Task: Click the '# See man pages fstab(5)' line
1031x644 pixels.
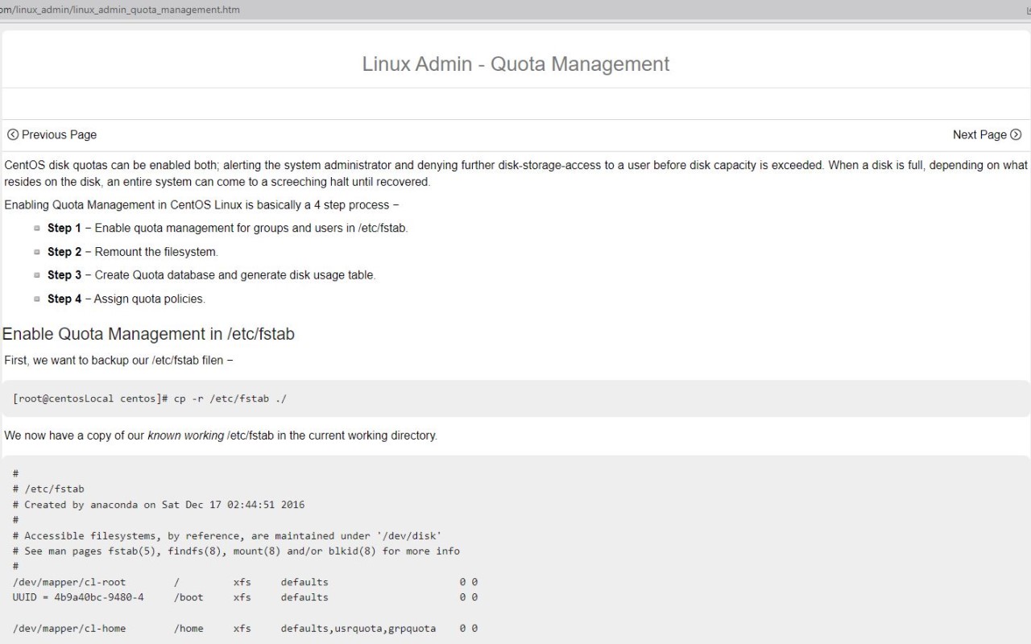Action: [x=237, y=551]
